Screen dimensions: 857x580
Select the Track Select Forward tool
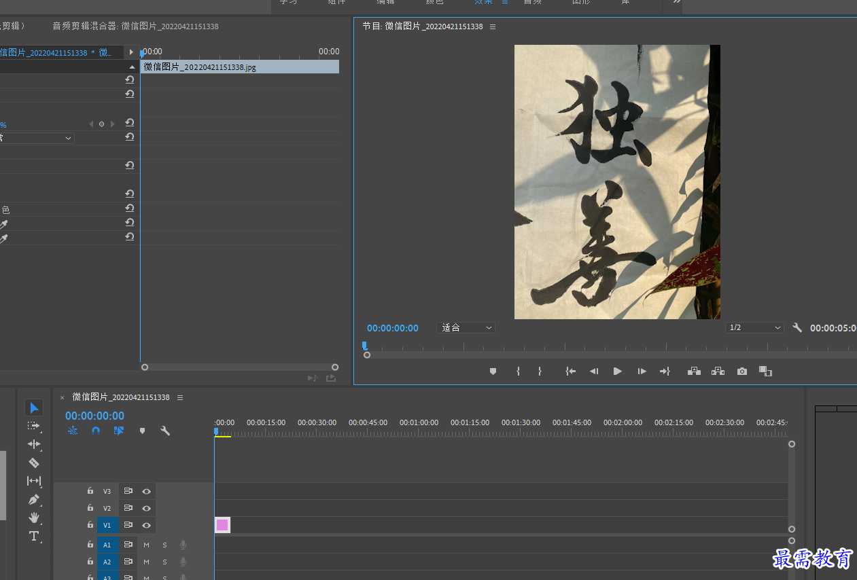tap(33, 426)
